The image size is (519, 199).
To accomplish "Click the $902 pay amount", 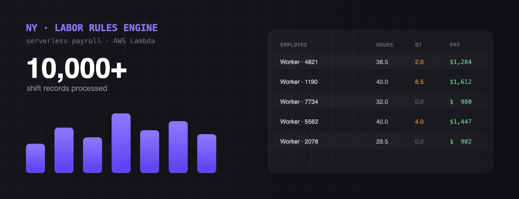I will click(461, 141).
